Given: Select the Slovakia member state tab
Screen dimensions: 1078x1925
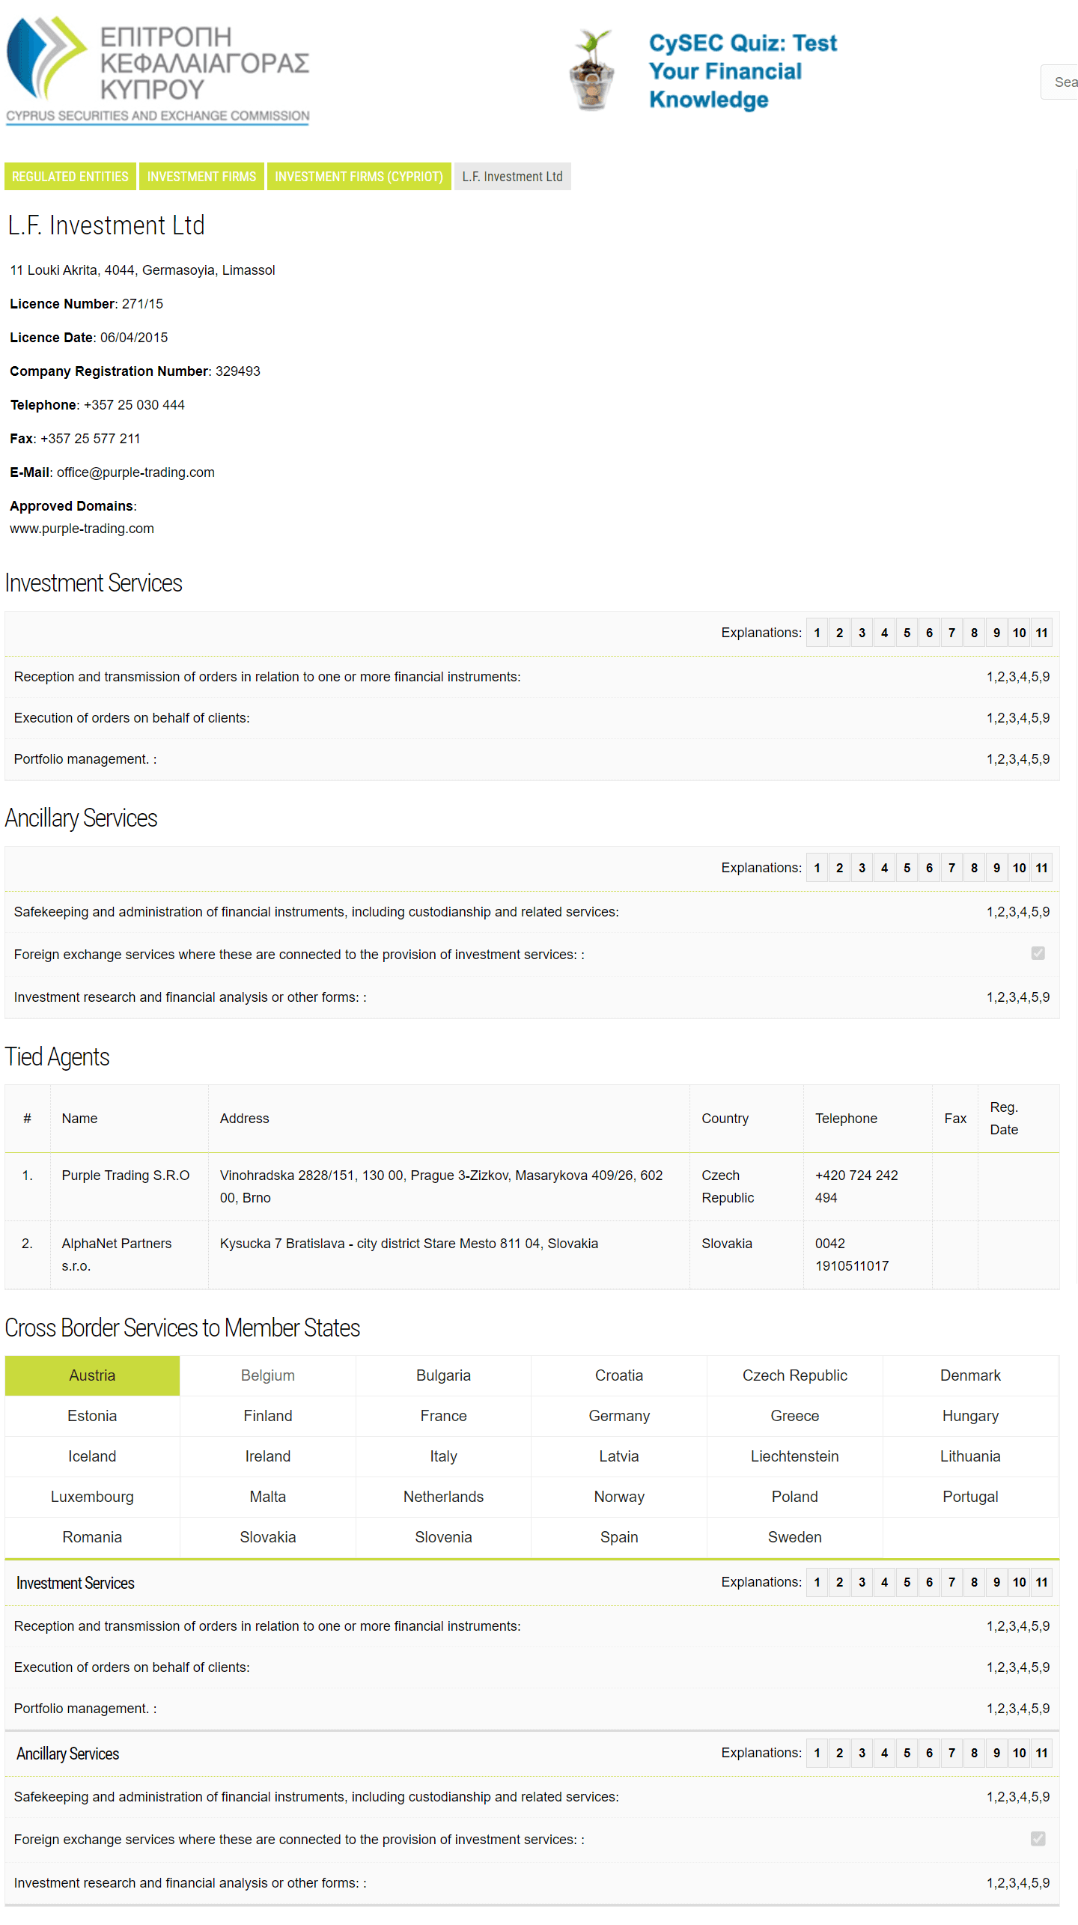Looking at the screenshot, I should tap(268, 1537).
